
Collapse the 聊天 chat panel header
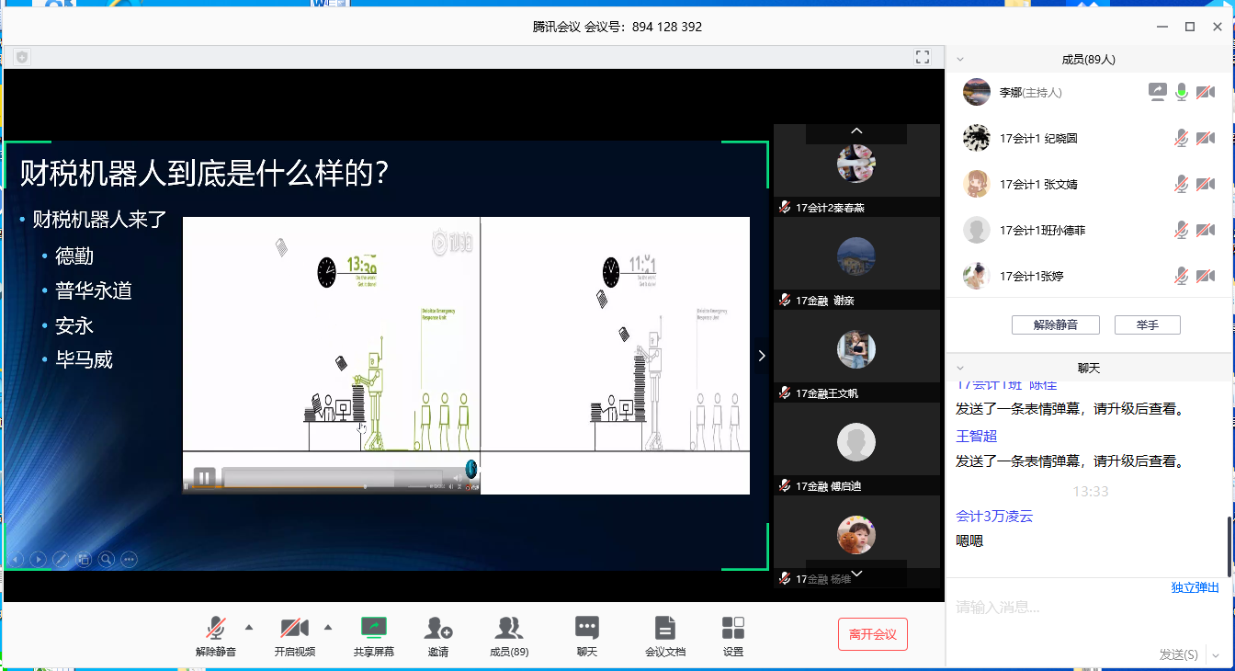point(960,369)
